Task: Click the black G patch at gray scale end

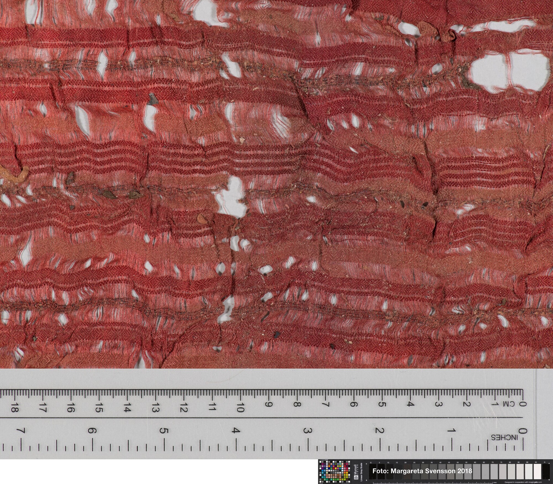Action: (x=546, y=472)
